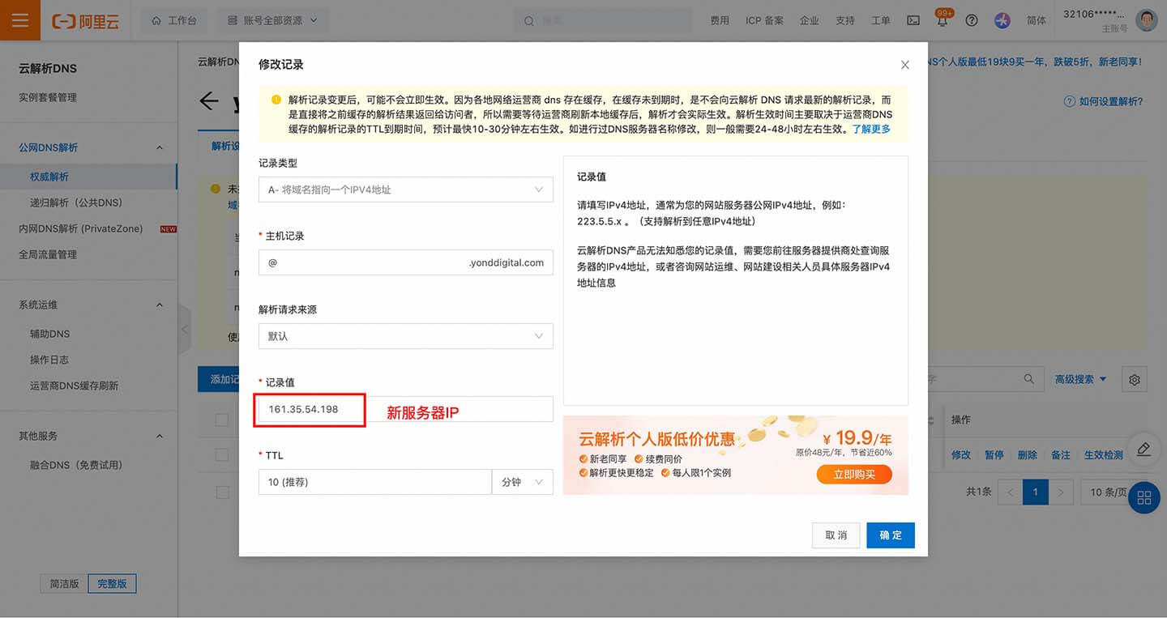Click the 生效检测 link in the record row
The width and height of the screenshot is (1167, 618).
tap(1104, 455)
